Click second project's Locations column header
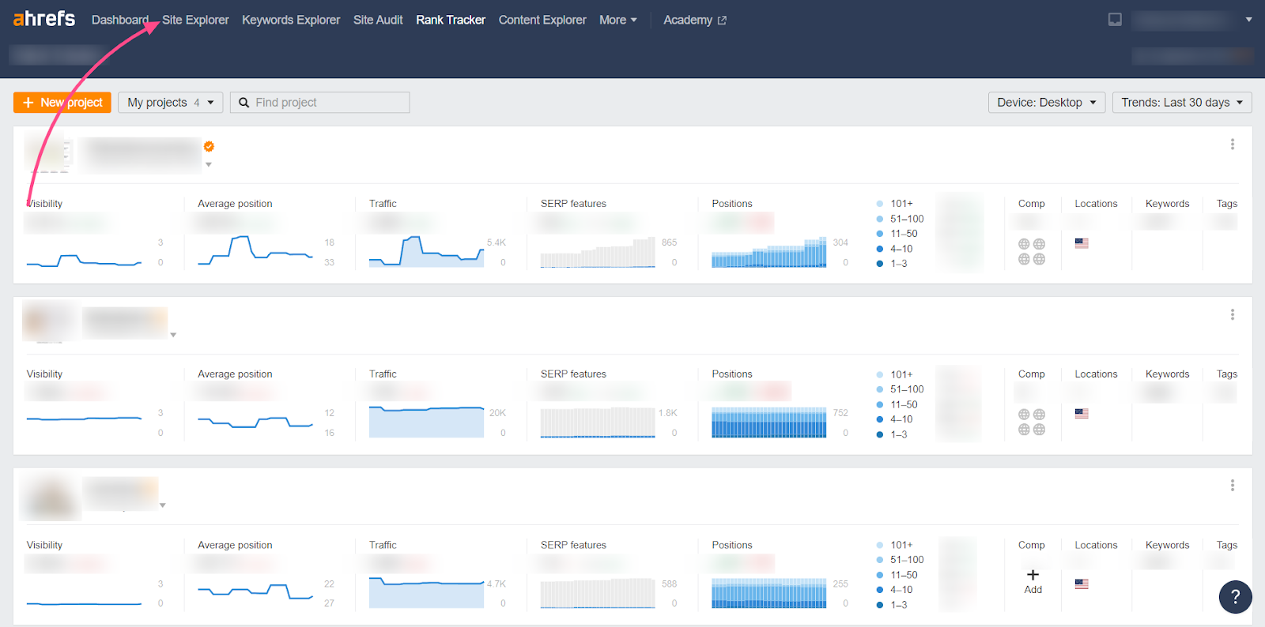Viewport: 1265px width, 627px height. click(x=1096, y=374)
